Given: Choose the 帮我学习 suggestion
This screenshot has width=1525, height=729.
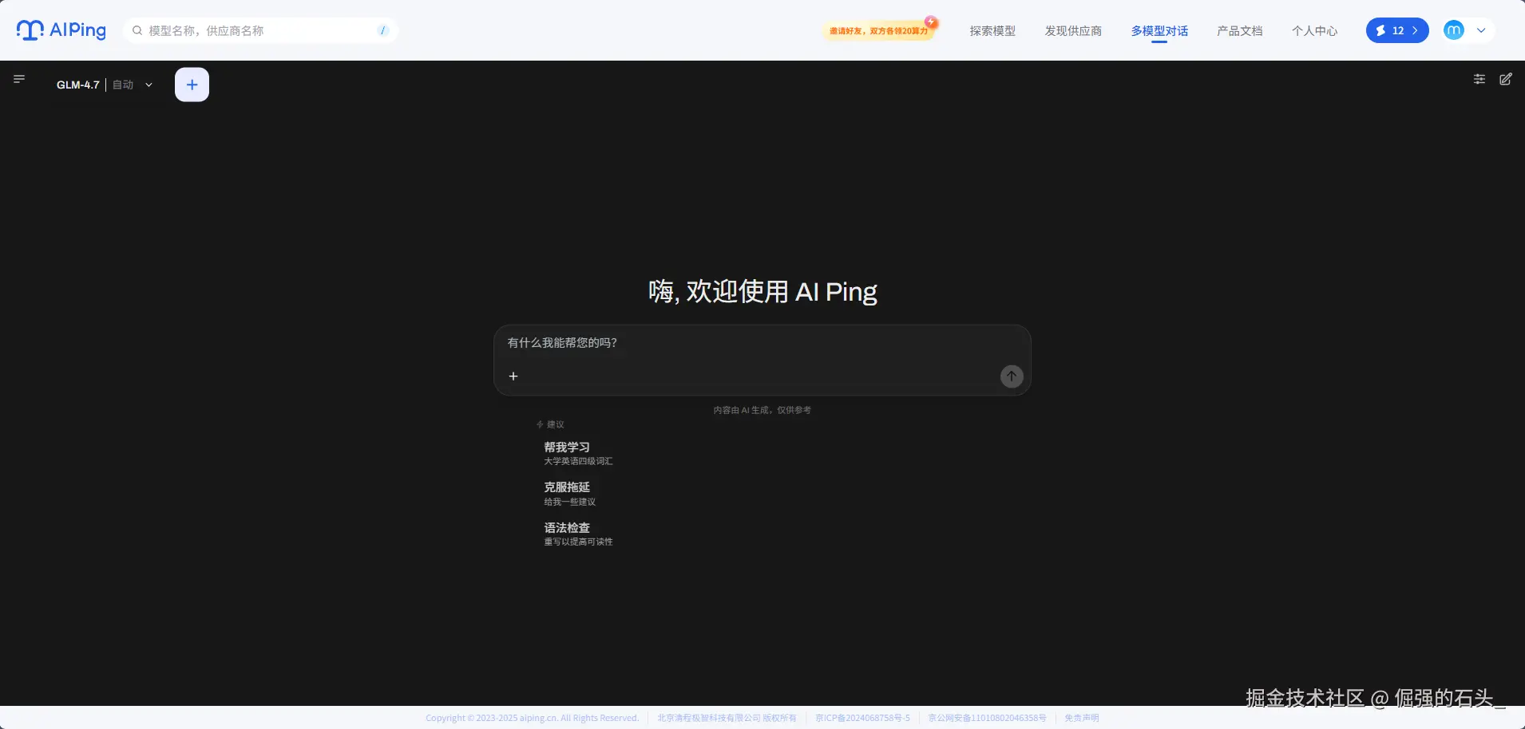Looking at the screenshot, I should 578,453.
